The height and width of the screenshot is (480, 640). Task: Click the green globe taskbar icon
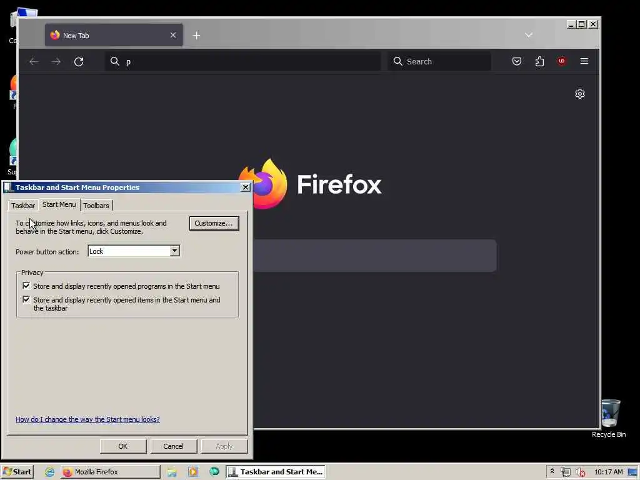click(x=214, y=472)
